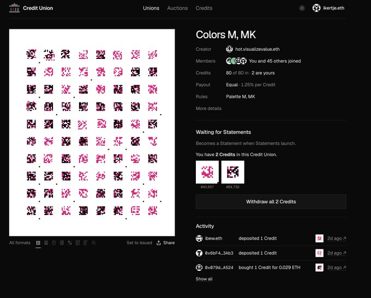Click 'You and 45 others joined' text

[x=274, y=61]
